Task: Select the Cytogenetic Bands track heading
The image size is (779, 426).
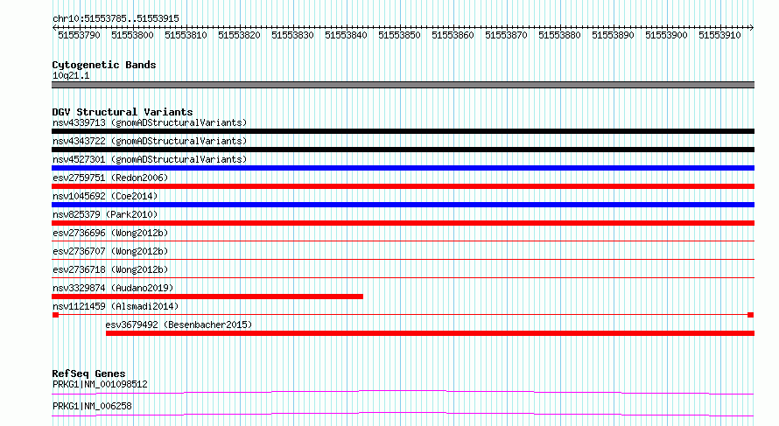Action: click(104, 65)
